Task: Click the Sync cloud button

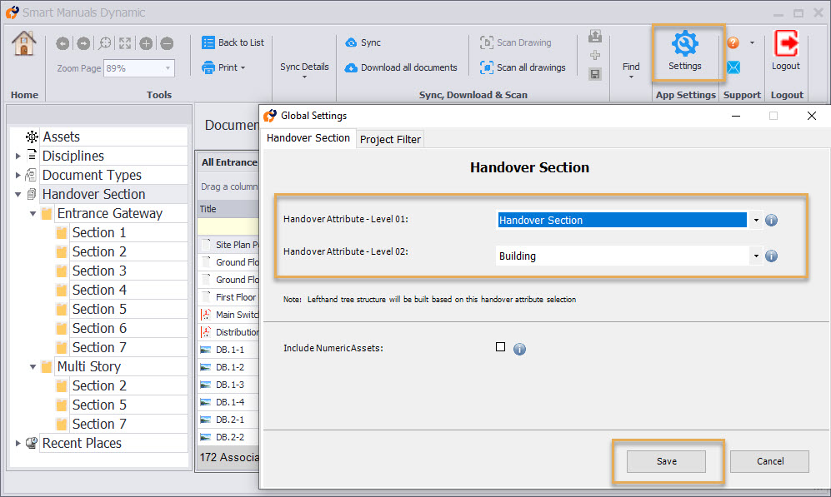Action: [x=363, y=42]
